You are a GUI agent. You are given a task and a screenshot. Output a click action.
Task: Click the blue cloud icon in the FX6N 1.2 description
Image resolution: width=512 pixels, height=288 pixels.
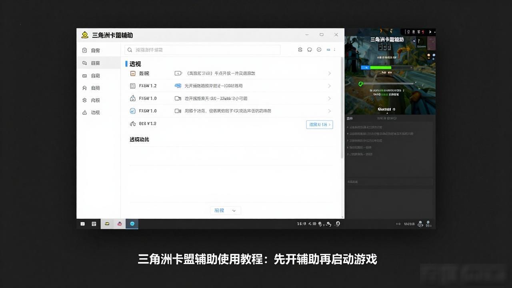(x=178, y=86)
